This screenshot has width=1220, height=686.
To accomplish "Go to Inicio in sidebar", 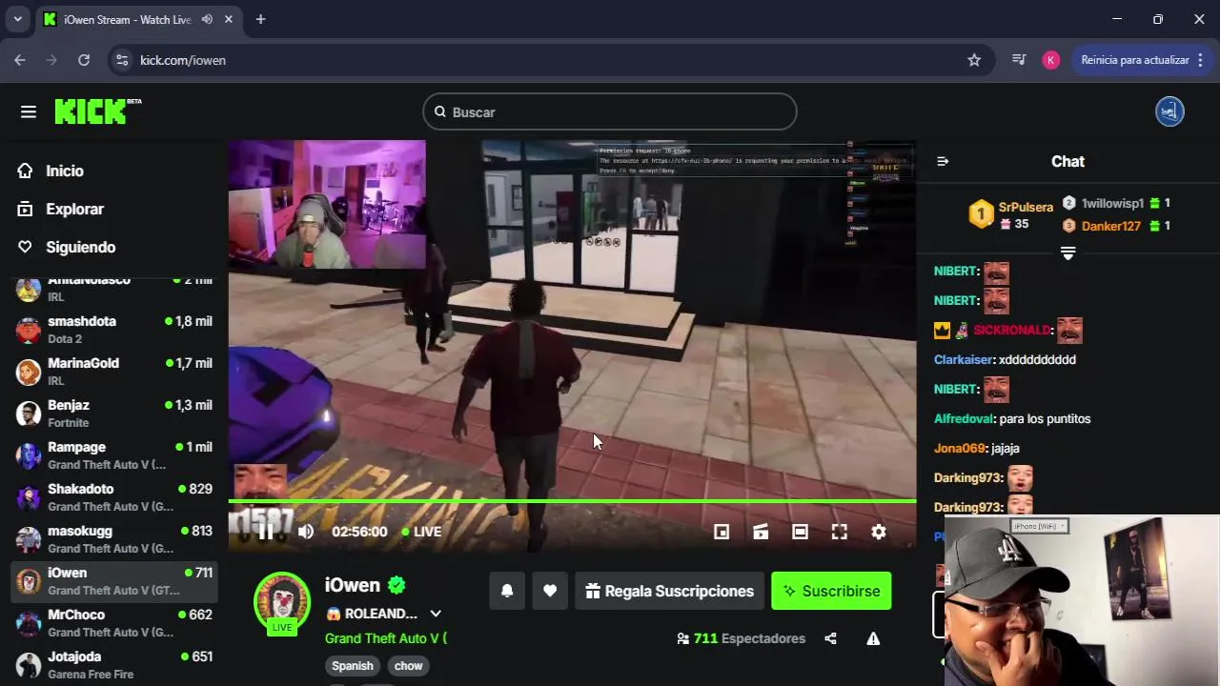I will point(65,171).
